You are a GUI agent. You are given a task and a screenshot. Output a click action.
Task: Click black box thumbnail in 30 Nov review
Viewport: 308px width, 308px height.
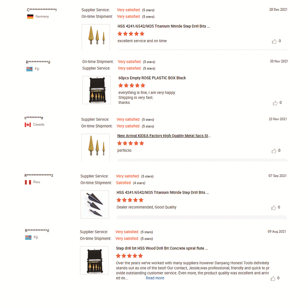coord(97,90)
